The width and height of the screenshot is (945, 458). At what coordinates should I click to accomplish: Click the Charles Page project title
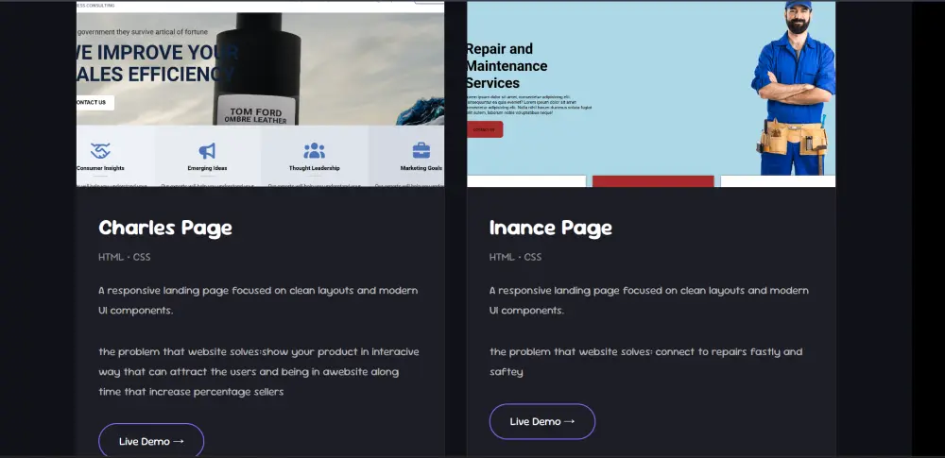tap(165, 228)
